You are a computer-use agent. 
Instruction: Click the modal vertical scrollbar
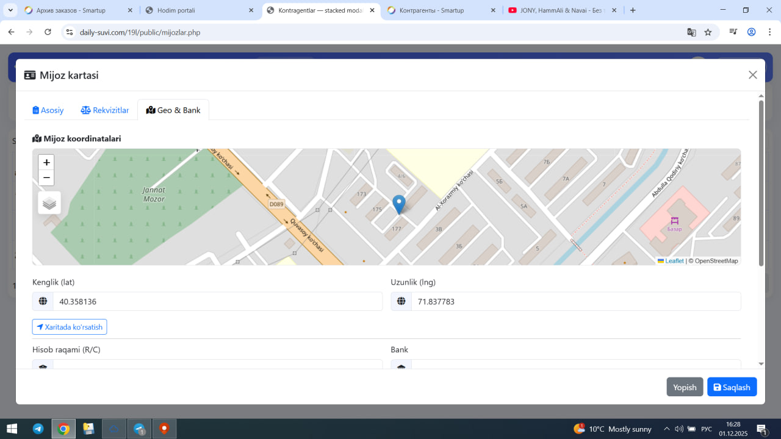coord(761,183)
